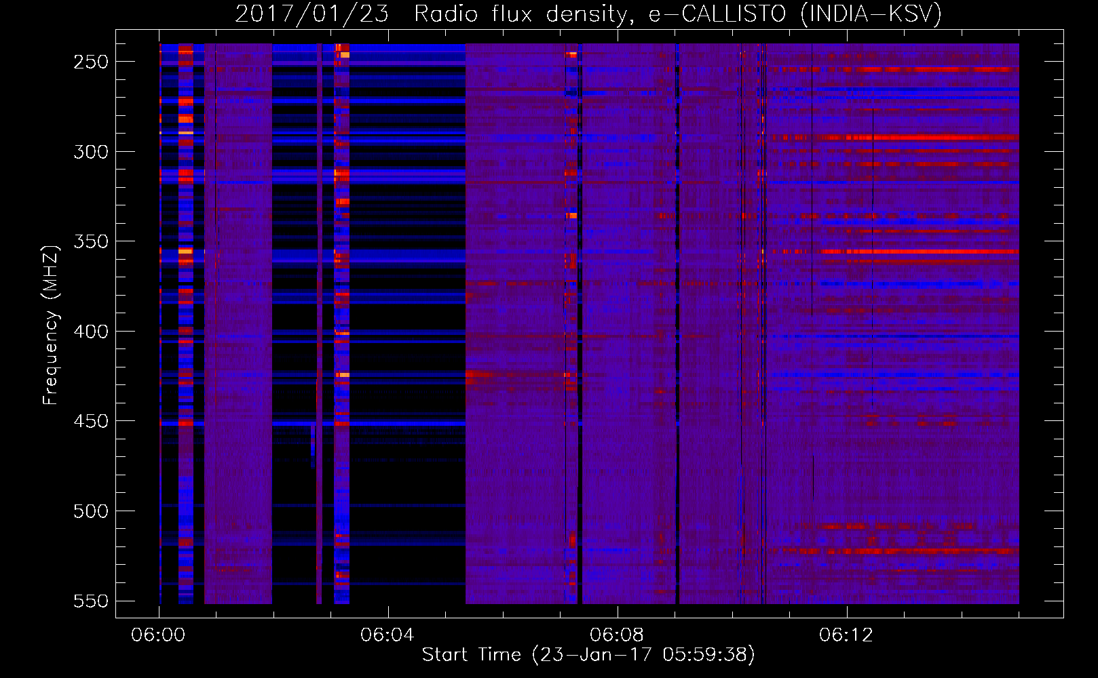Click the 06:00 time tick label
This screenshot has height=678, width=1098.
click(158, 635)
